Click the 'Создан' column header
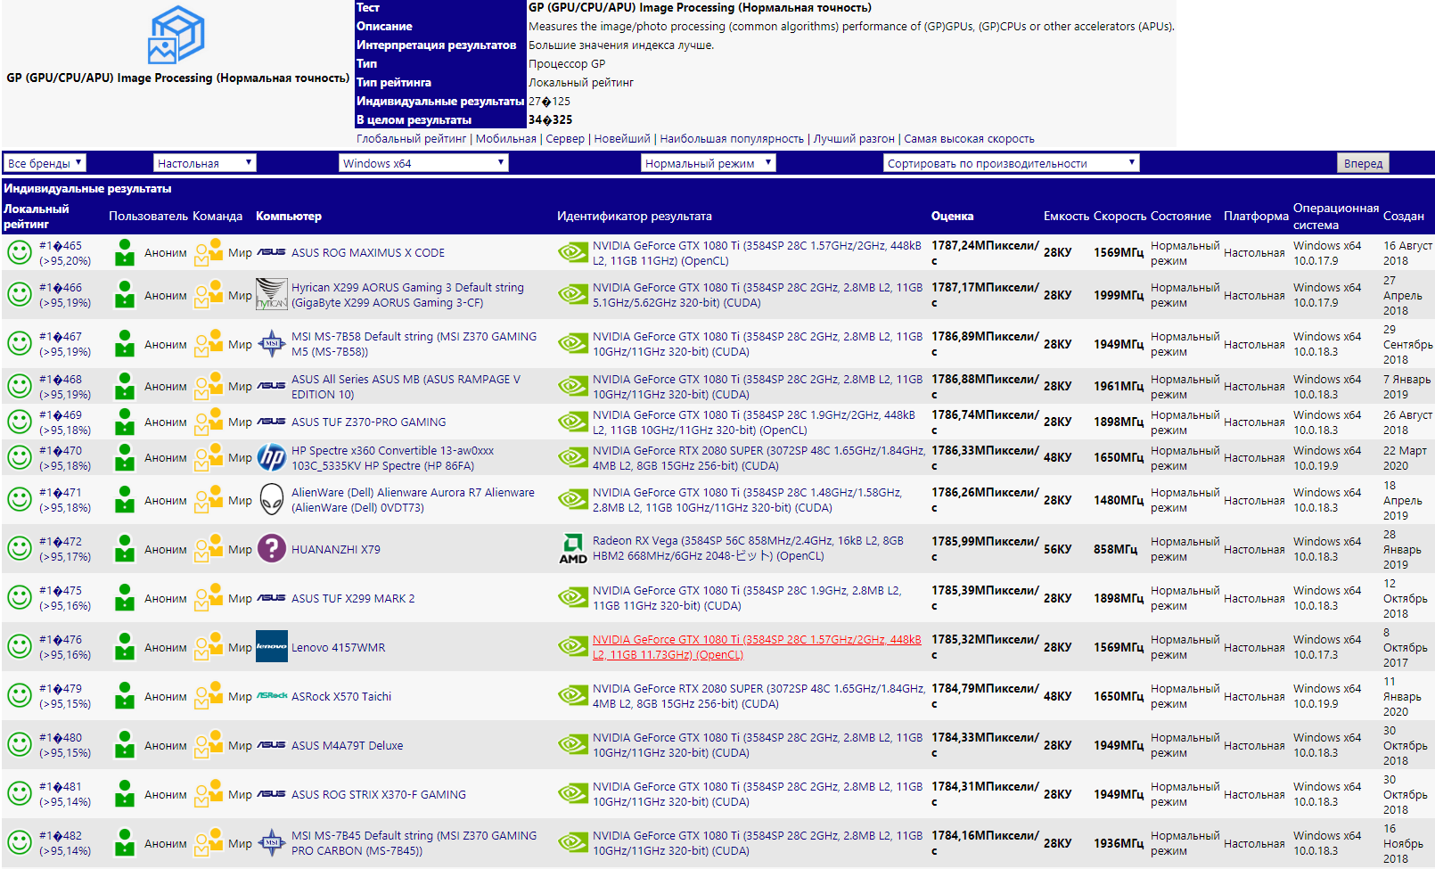The height and width of the screenshot is (869, 1435). [x=1404, y=216]
